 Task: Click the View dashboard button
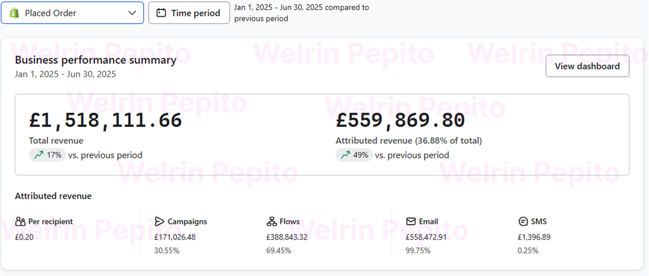pyautogui.click(x=587, y=66)
